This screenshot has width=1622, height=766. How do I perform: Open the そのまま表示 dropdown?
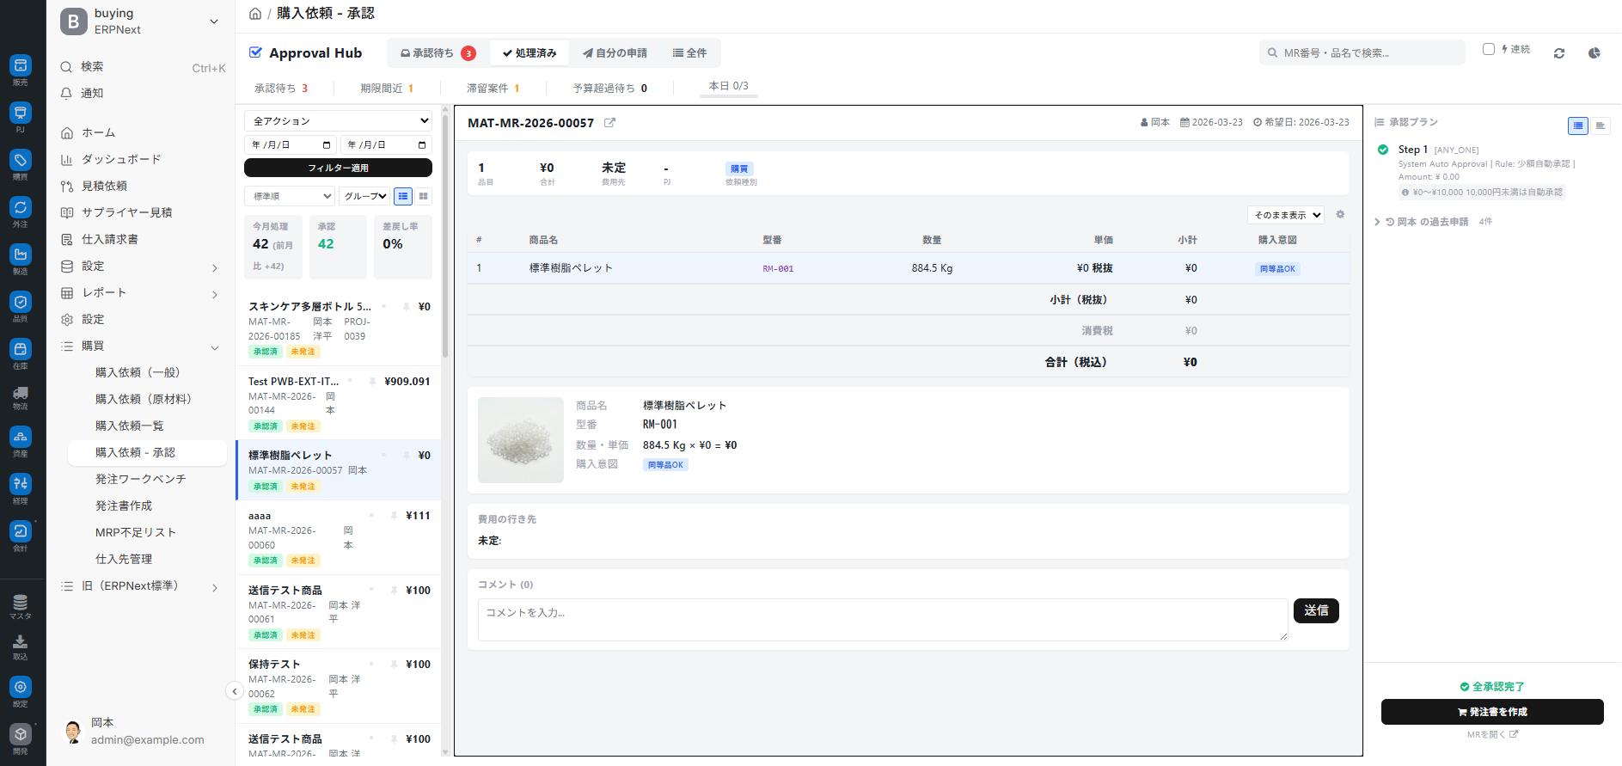pos(1286,215)
